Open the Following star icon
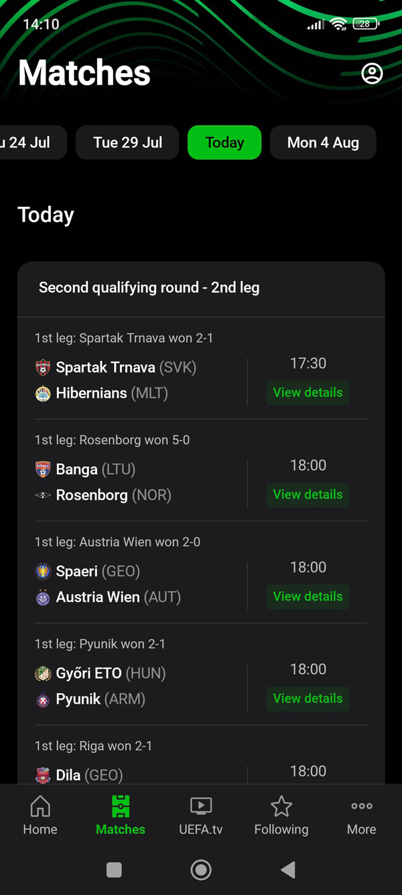The height and width of the screenshot is (895, 402). (281, 806)
